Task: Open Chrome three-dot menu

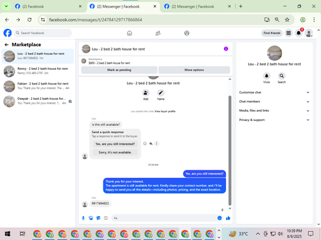Action: [x=314, y=20]
